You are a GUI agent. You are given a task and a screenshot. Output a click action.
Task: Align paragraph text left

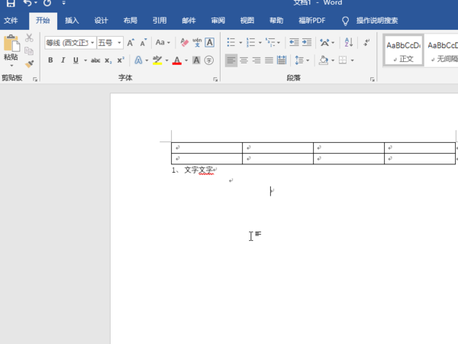point(231,60)
